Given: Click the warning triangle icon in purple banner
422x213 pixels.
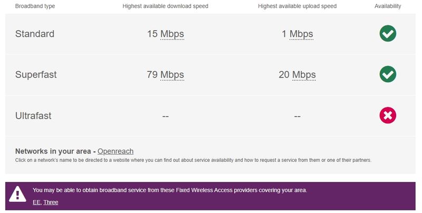Looking at the screenshot, I should 17,195.
